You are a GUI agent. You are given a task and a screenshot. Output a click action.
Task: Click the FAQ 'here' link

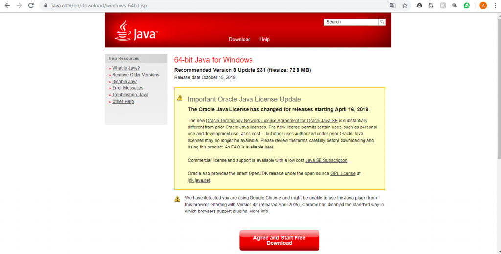coord(269,147)
